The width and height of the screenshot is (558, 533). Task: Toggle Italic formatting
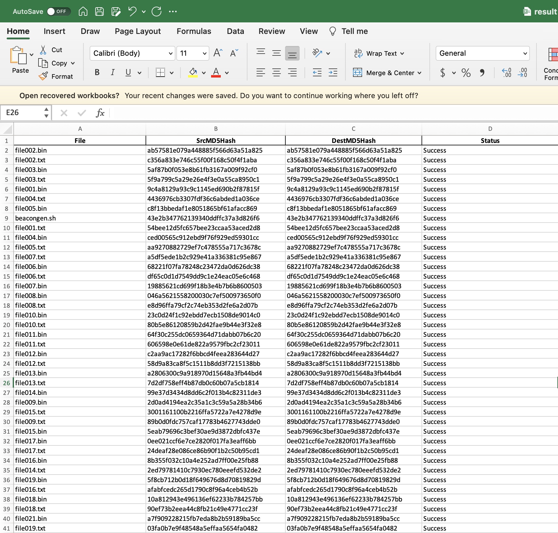click(x=113, y=72)
